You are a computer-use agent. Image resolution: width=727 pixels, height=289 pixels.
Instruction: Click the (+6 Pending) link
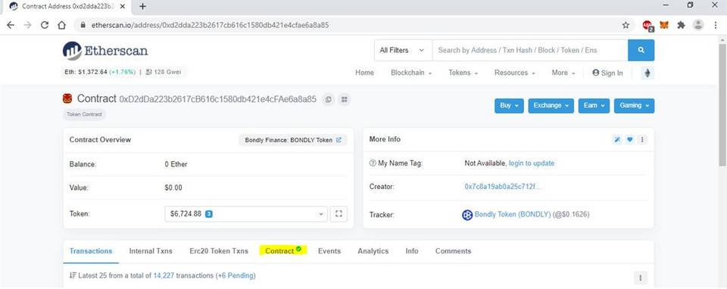coord(236,275)
